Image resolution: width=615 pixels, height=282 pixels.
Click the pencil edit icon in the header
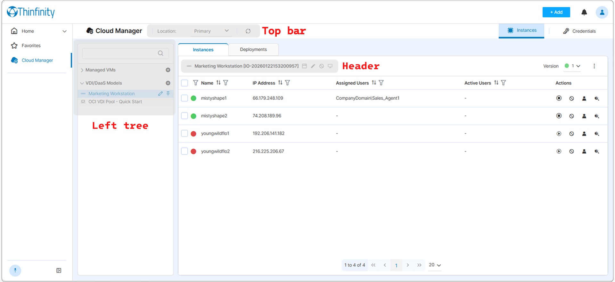(x=313, y=66)
